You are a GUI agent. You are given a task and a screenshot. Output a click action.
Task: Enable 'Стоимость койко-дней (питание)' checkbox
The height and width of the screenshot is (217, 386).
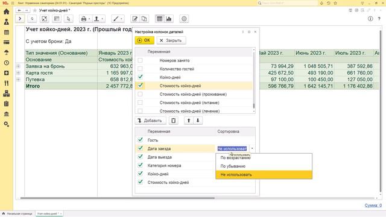[x=140, y=102]
